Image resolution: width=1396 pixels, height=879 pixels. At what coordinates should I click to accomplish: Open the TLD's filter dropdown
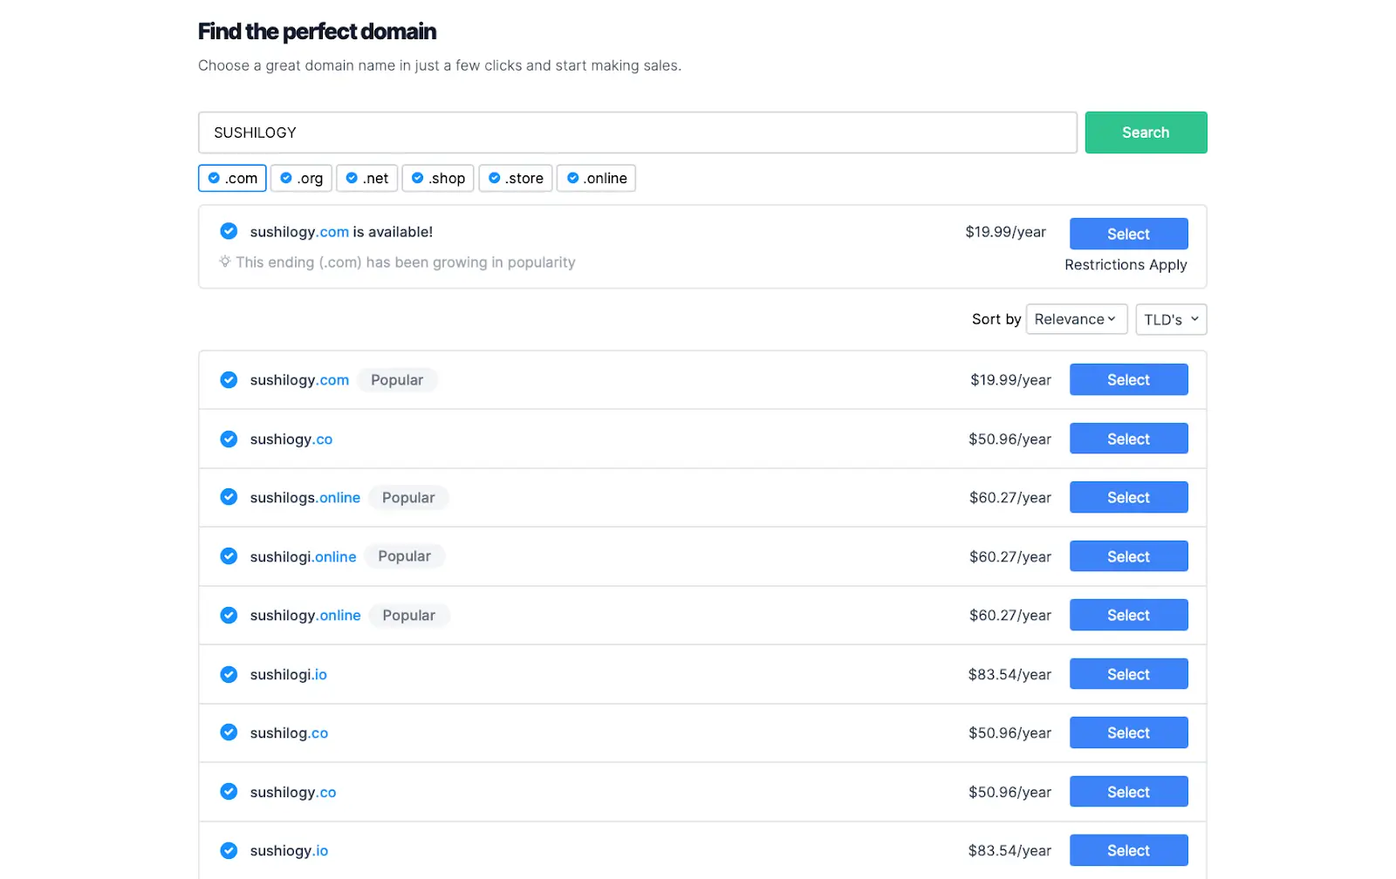click(1171, 319)
